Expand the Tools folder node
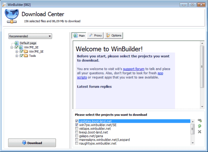The width and height of the screenshot is (208, 152). [x=17, y=56]
